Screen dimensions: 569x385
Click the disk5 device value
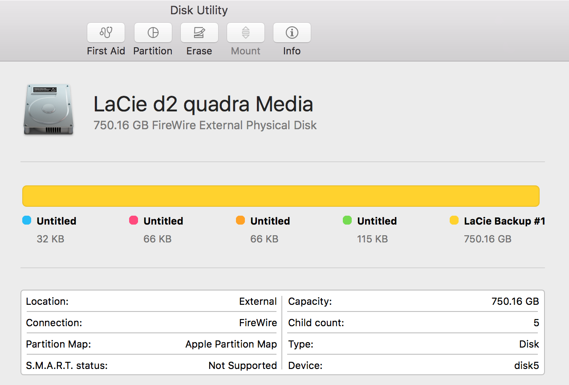(x=526, y=366)
